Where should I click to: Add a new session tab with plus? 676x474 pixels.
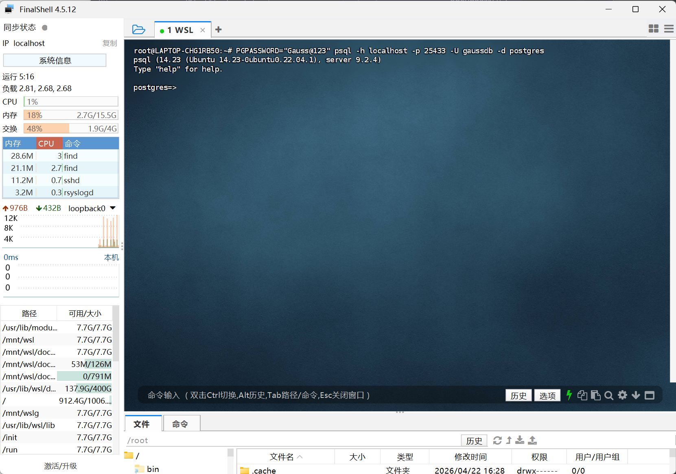219,29
